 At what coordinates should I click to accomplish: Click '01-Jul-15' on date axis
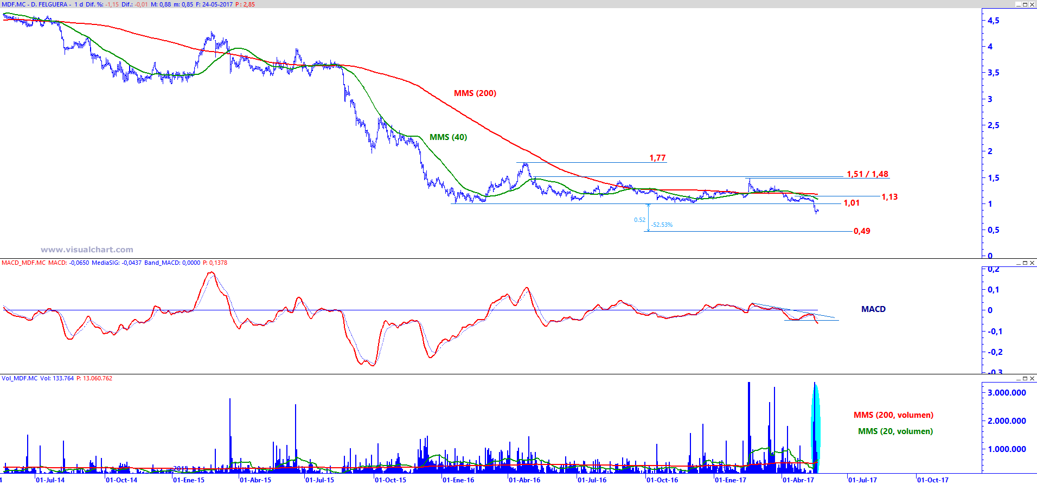320,480
